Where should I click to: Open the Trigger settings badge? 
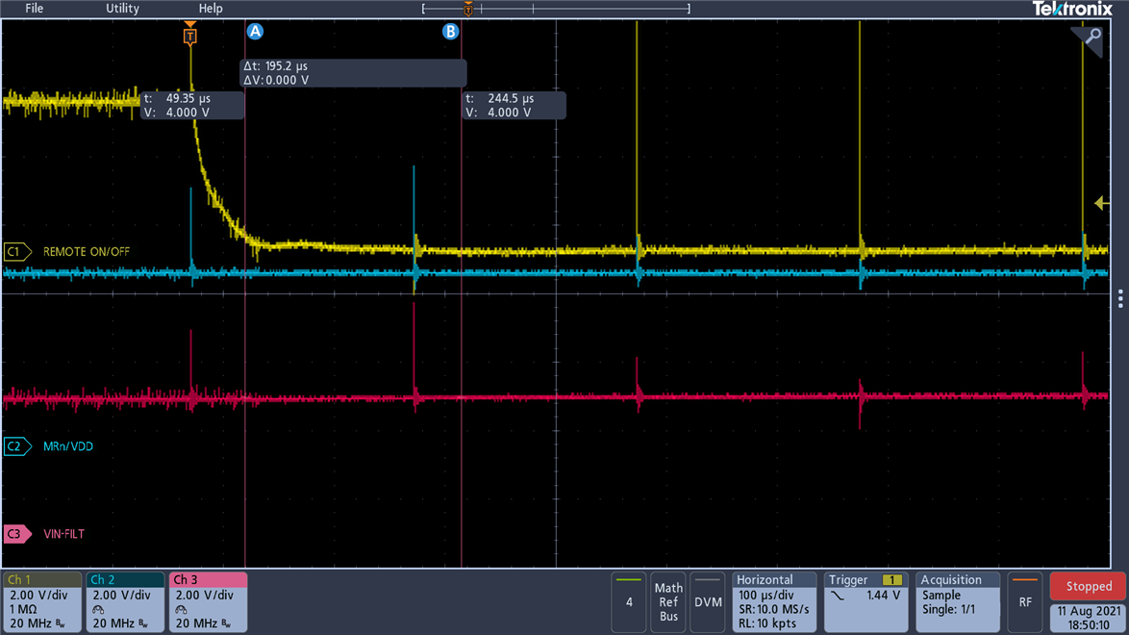[866, 602]
